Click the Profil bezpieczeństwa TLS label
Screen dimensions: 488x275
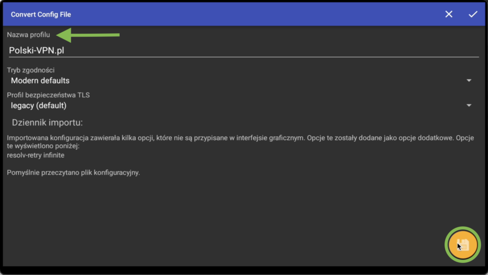[48, 95]
